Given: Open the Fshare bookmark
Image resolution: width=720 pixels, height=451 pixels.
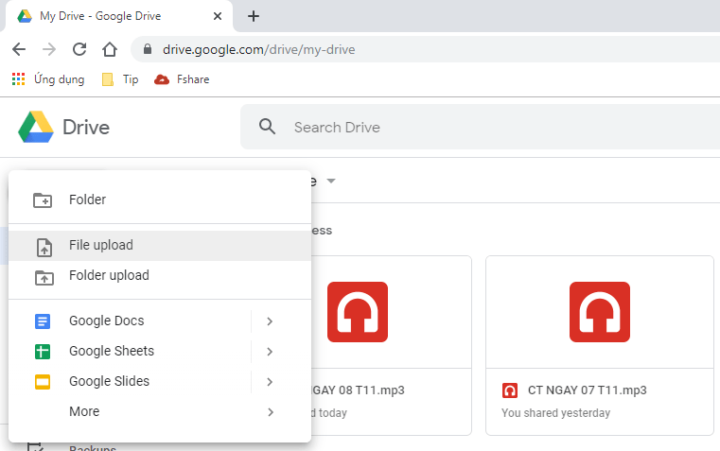Looking at the screenshot, I should pyautogui.click(x=182, y=79).
